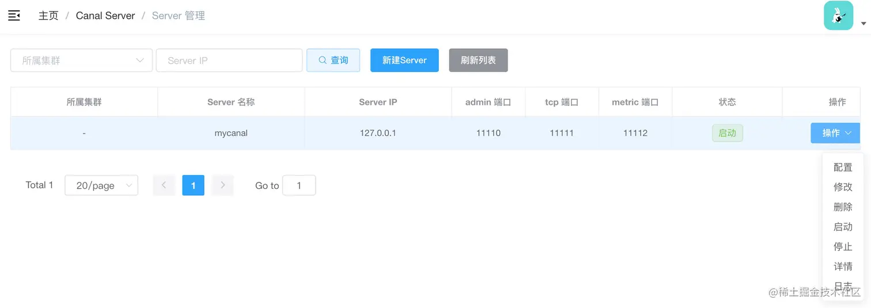Click the 11110 admin port value
This screenshot has width=871, height=308.
click(x=488, y=133)
